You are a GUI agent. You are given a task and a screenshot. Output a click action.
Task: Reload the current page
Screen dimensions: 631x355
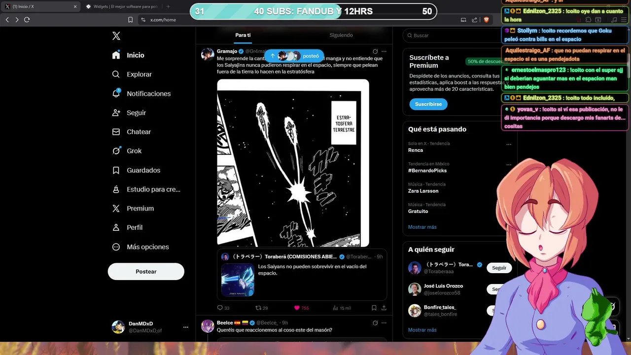pos(27,20)
